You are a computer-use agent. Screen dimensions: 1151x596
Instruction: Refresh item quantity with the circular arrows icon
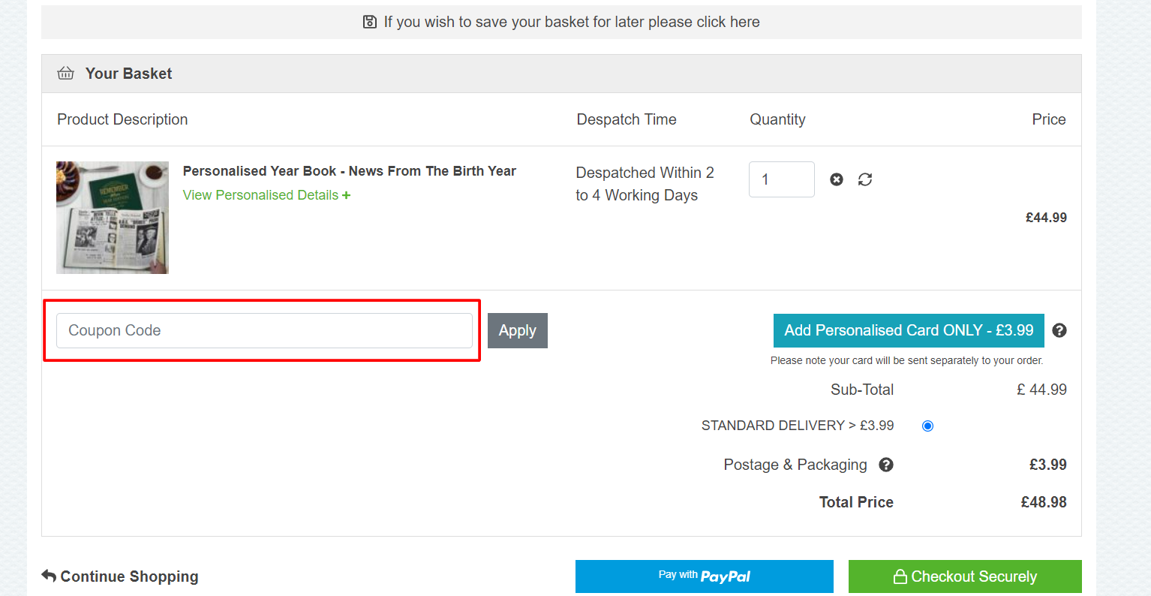coord(865,179)
